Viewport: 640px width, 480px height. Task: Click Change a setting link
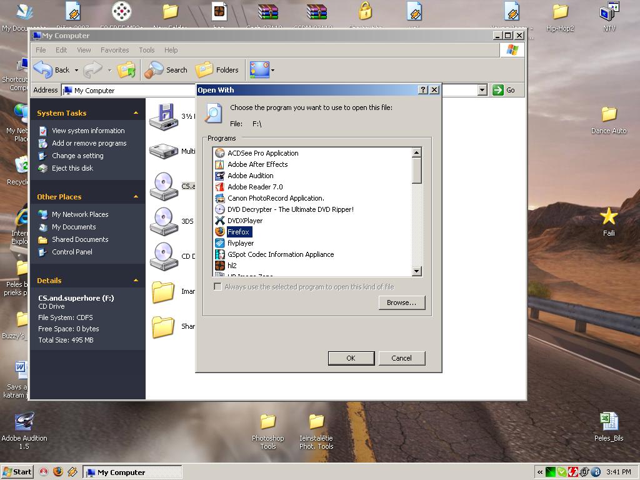click(77, 156)
